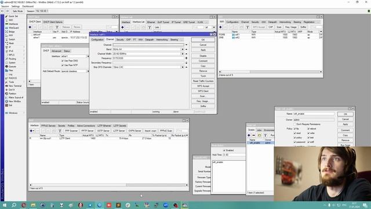Click Apply in the wifi1 dialog
Image resolution: width=371 pixels, height=209 pixels.
pyautogui.click(x=203, y=50)
